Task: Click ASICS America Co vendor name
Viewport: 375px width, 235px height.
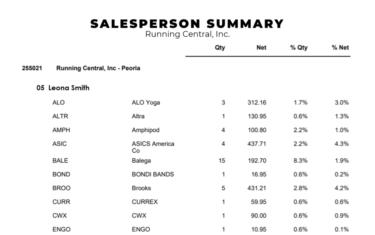Action: (x=153, y=147)
